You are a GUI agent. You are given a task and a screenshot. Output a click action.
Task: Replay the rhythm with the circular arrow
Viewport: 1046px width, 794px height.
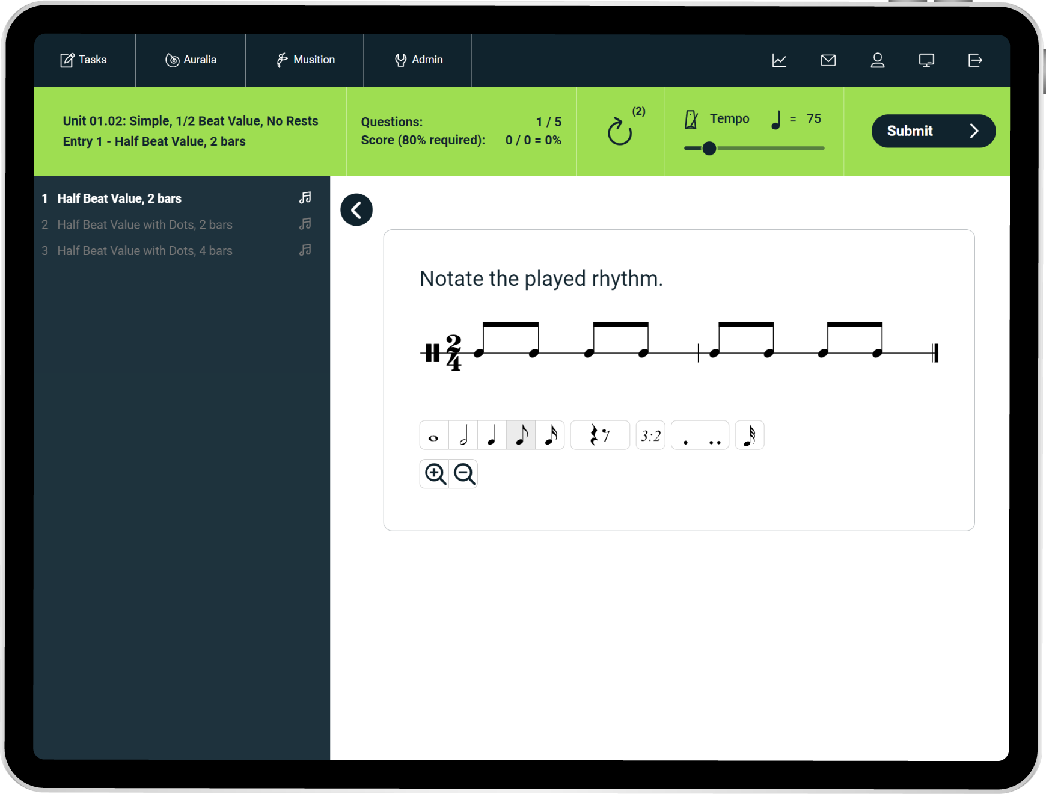click(x=620, y=132)
